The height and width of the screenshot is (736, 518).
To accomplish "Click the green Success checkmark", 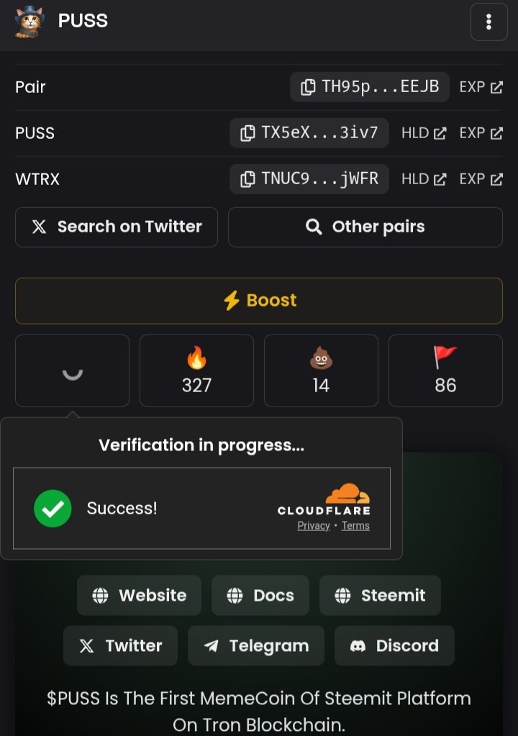I will point(53,509).
